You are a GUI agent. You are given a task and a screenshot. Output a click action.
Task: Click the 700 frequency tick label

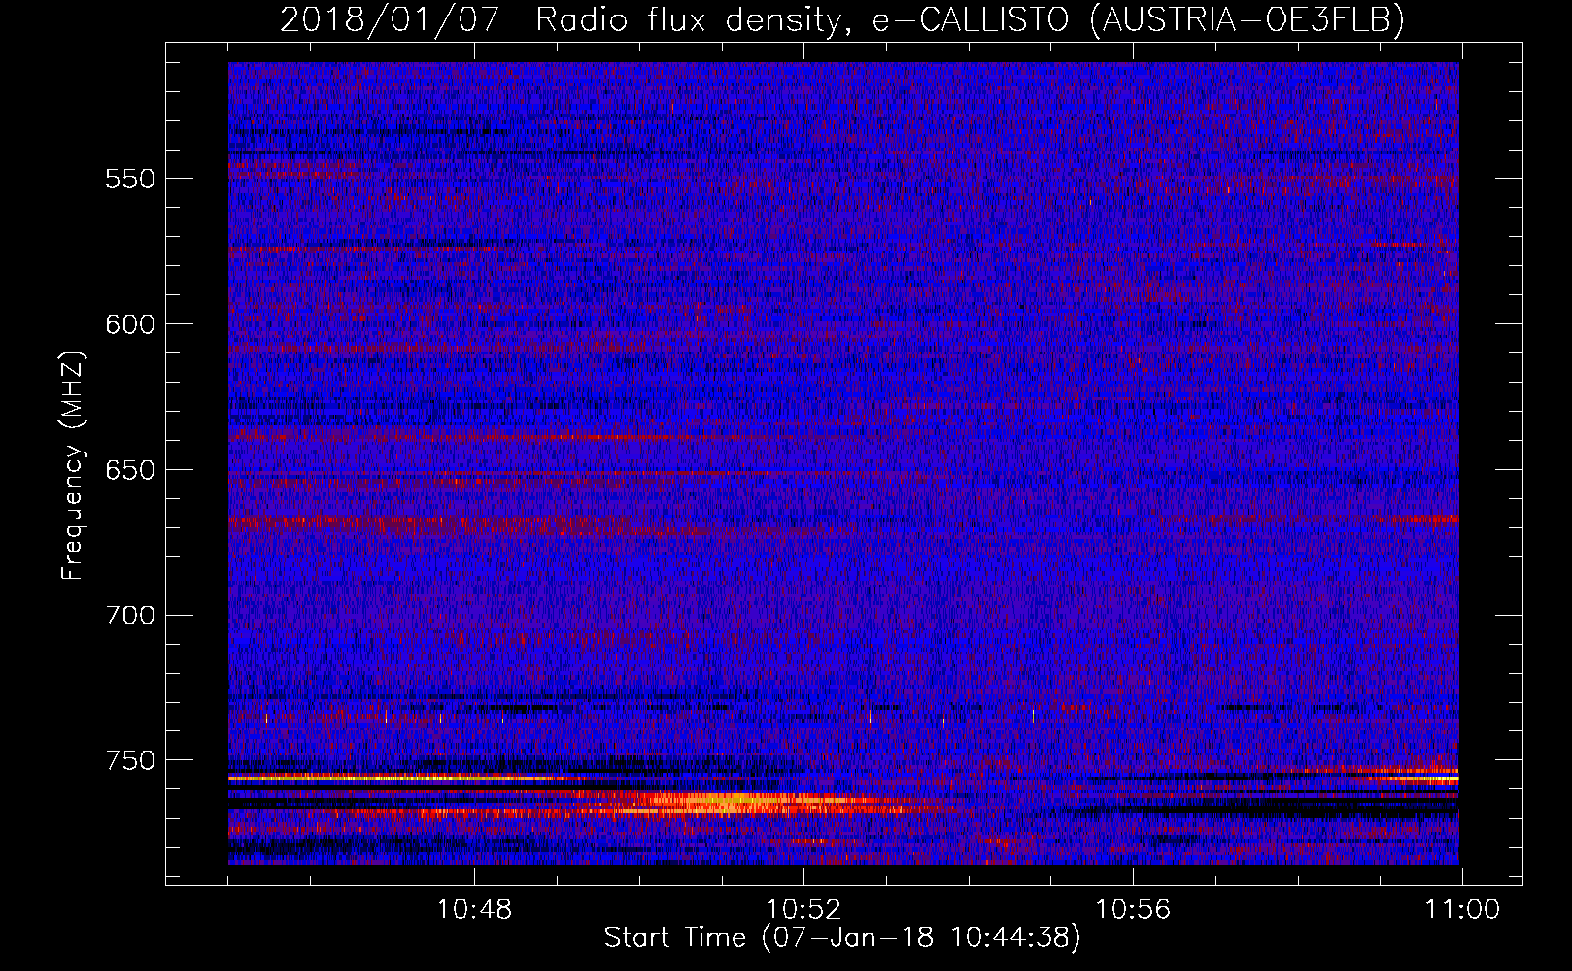coord(130,616)
